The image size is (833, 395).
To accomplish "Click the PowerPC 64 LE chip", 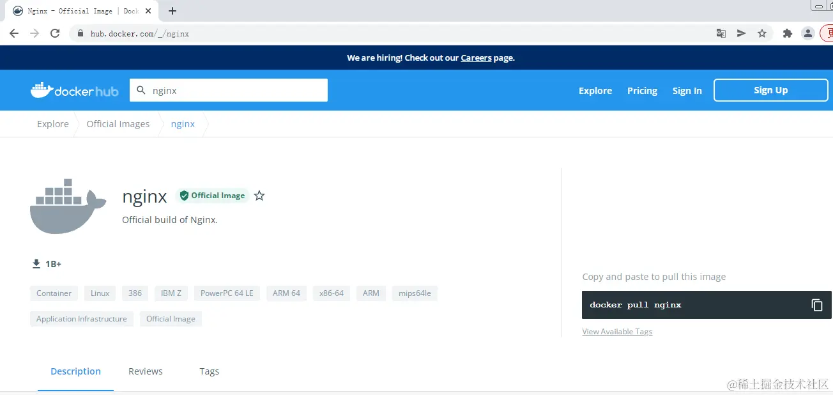I will tap(227, 293).
